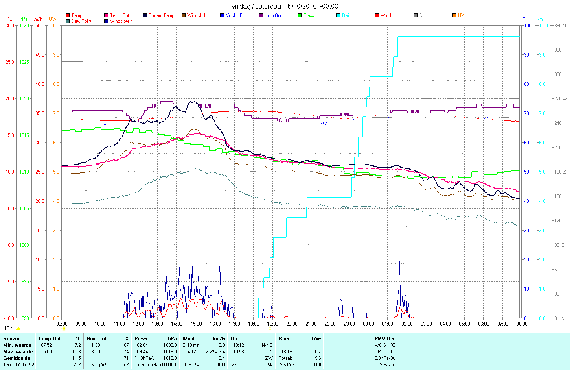Click the Rain column header in table

point(284,339)
